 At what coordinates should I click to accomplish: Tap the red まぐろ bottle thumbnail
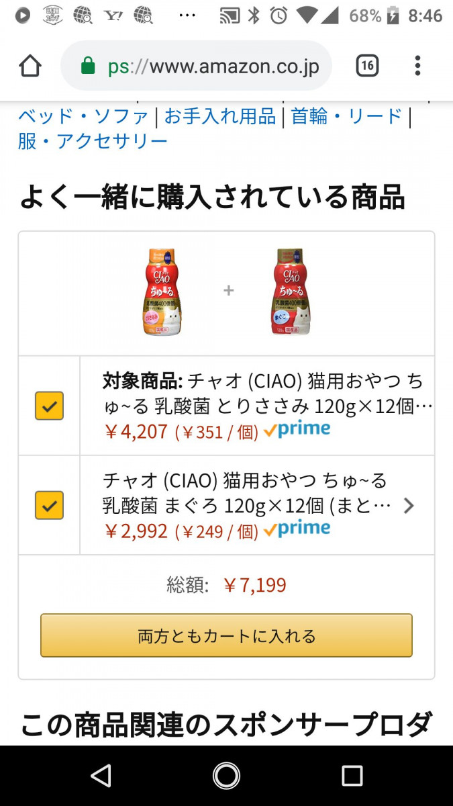[x=293, y=292]
